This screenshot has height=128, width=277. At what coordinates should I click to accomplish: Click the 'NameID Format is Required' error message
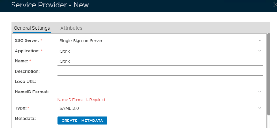point(81,100)
